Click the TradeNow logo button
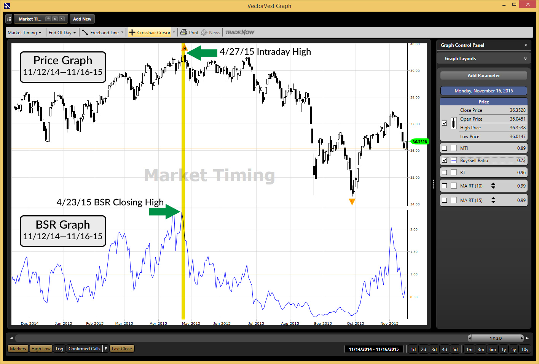The width and height of the screenshot is (539, 364). point(240,32)
